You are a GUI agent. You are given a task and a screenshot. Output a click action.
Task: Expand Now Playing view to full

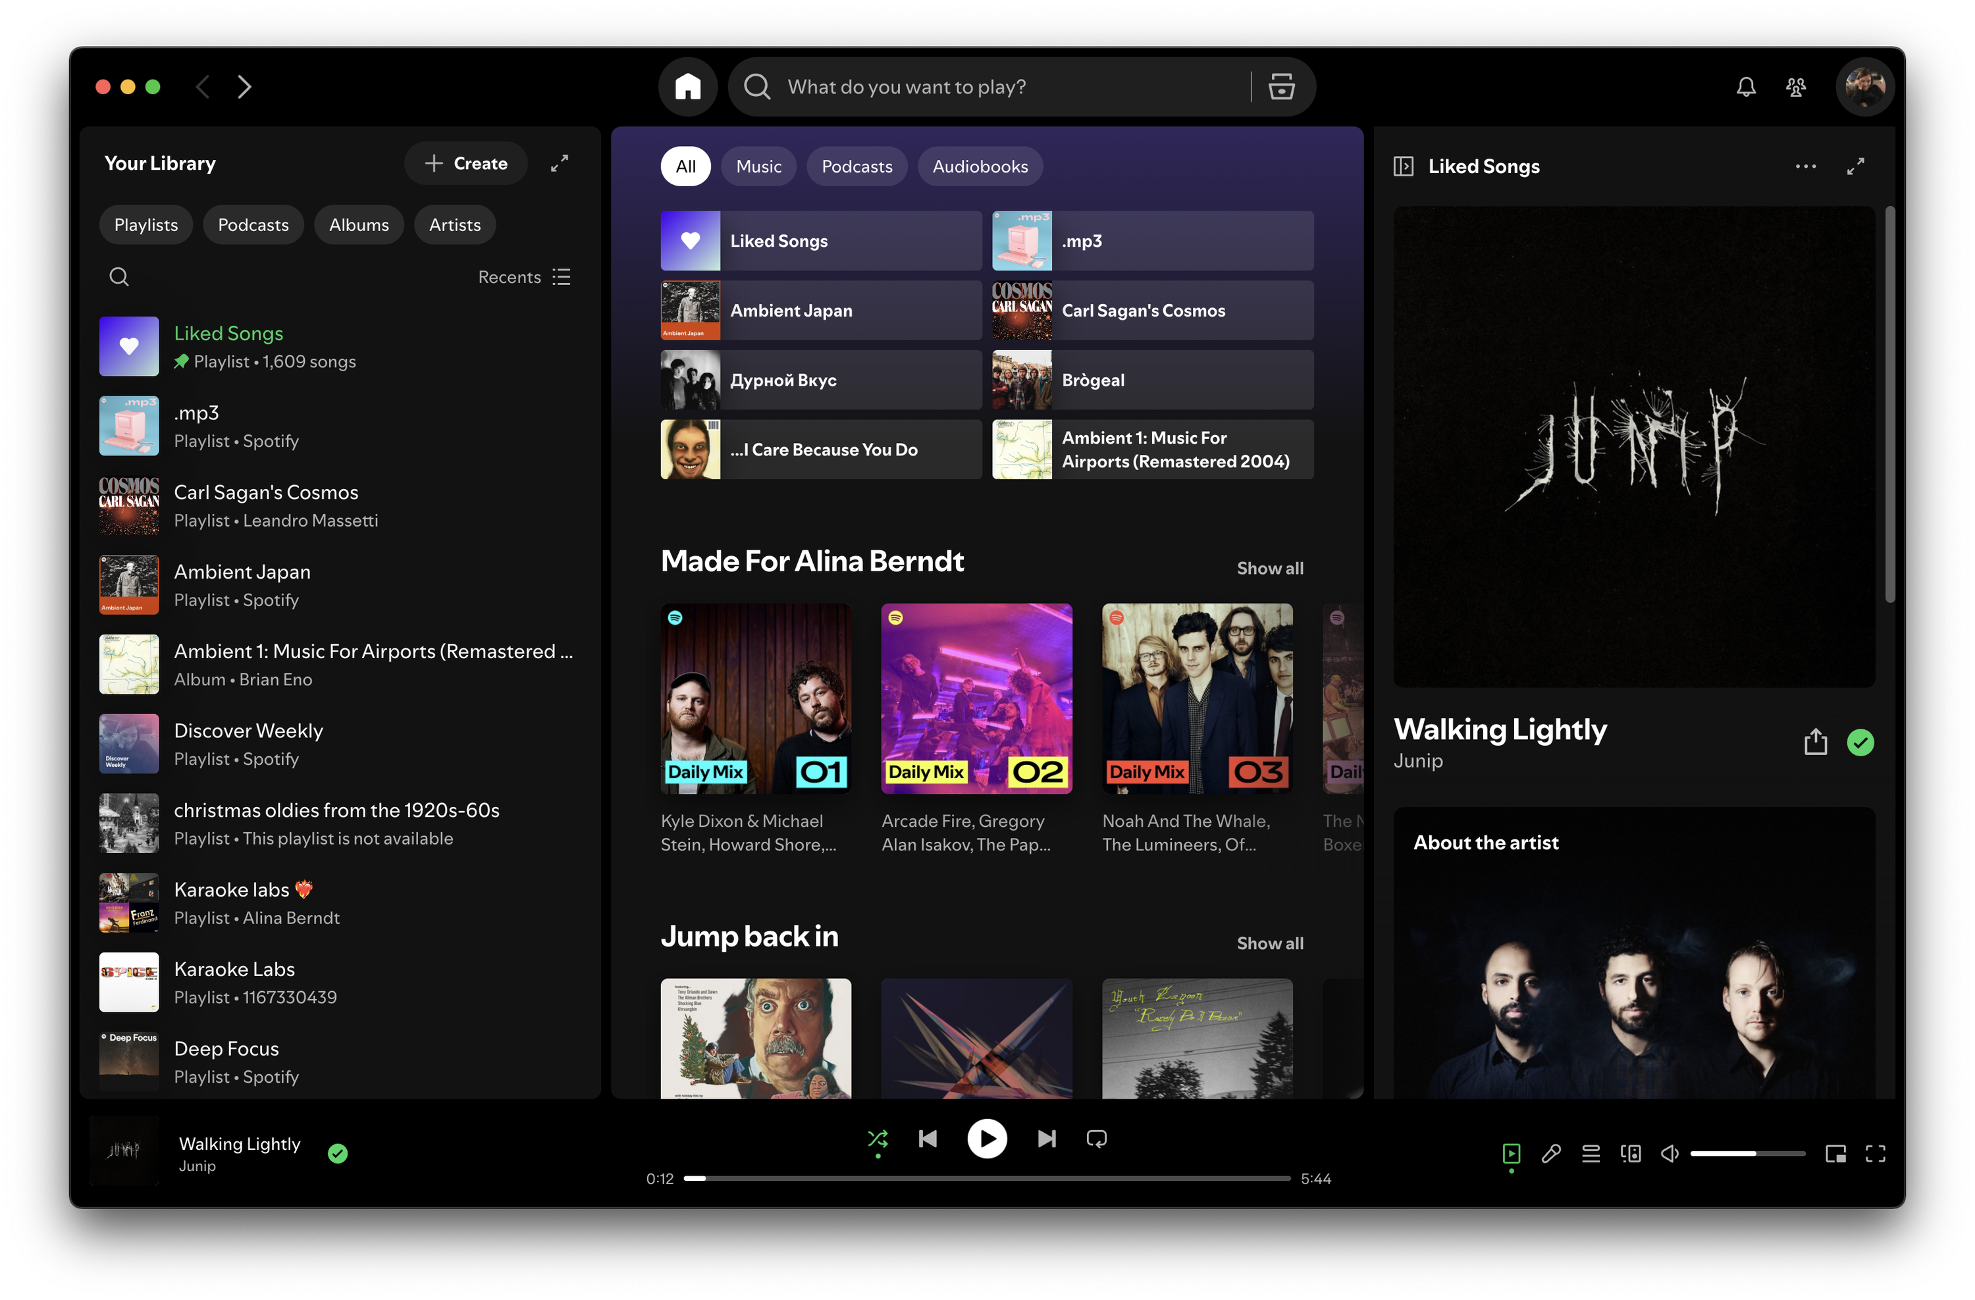(1855, 166)
